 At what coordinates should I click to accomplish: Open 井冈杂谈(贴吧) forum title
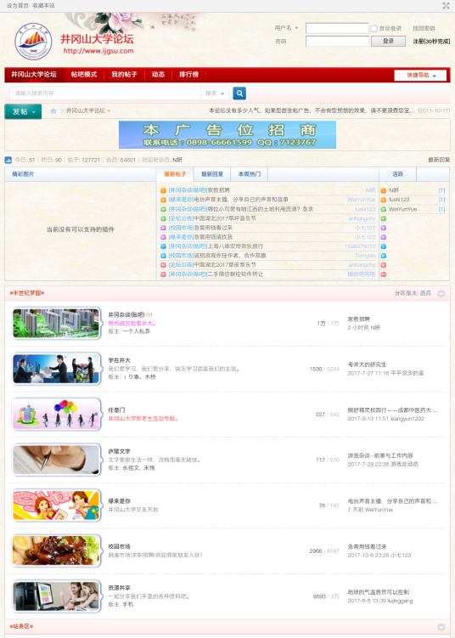click(126, 315)
